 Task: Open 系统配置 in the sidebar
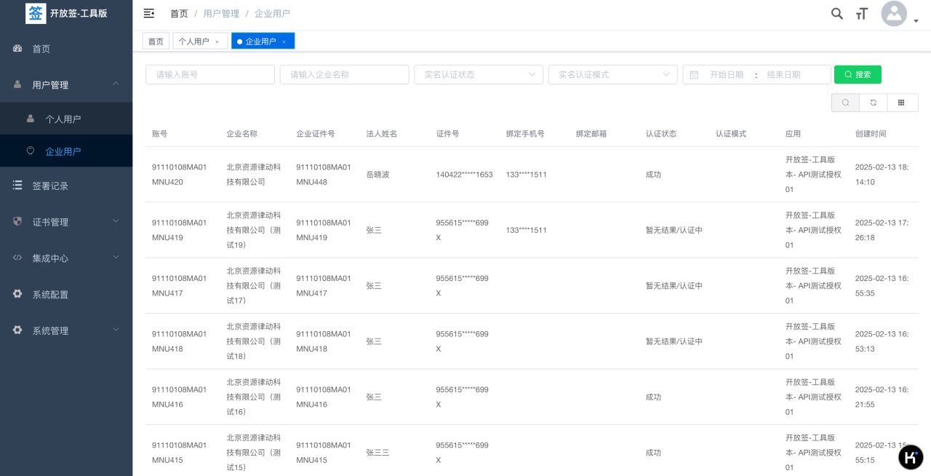pyautogui.click(x=66, y=294)
